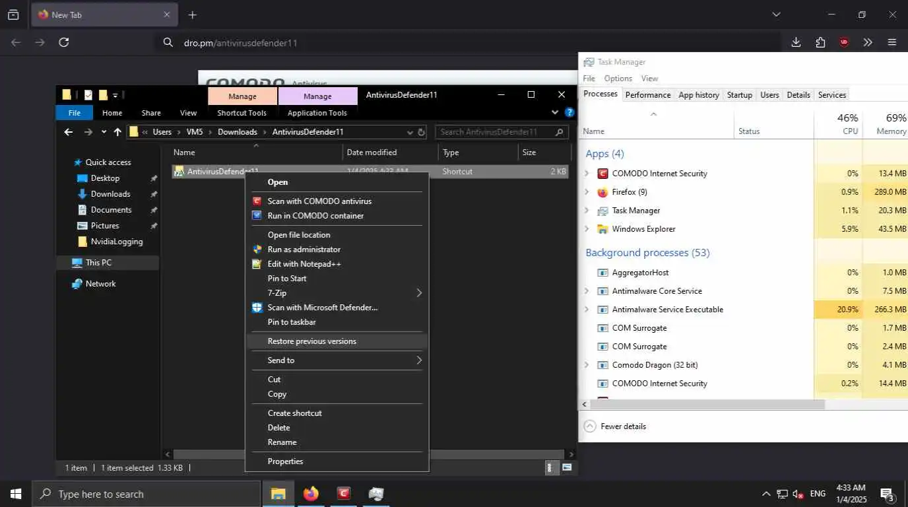Open a new Firefox tab

(x=192, y=15)
